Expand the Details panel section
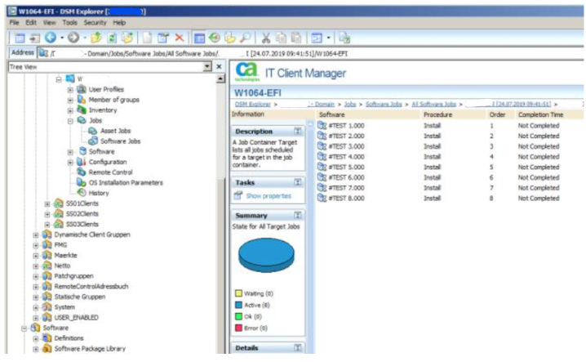586x362 pixels. (x=298, y=347)
